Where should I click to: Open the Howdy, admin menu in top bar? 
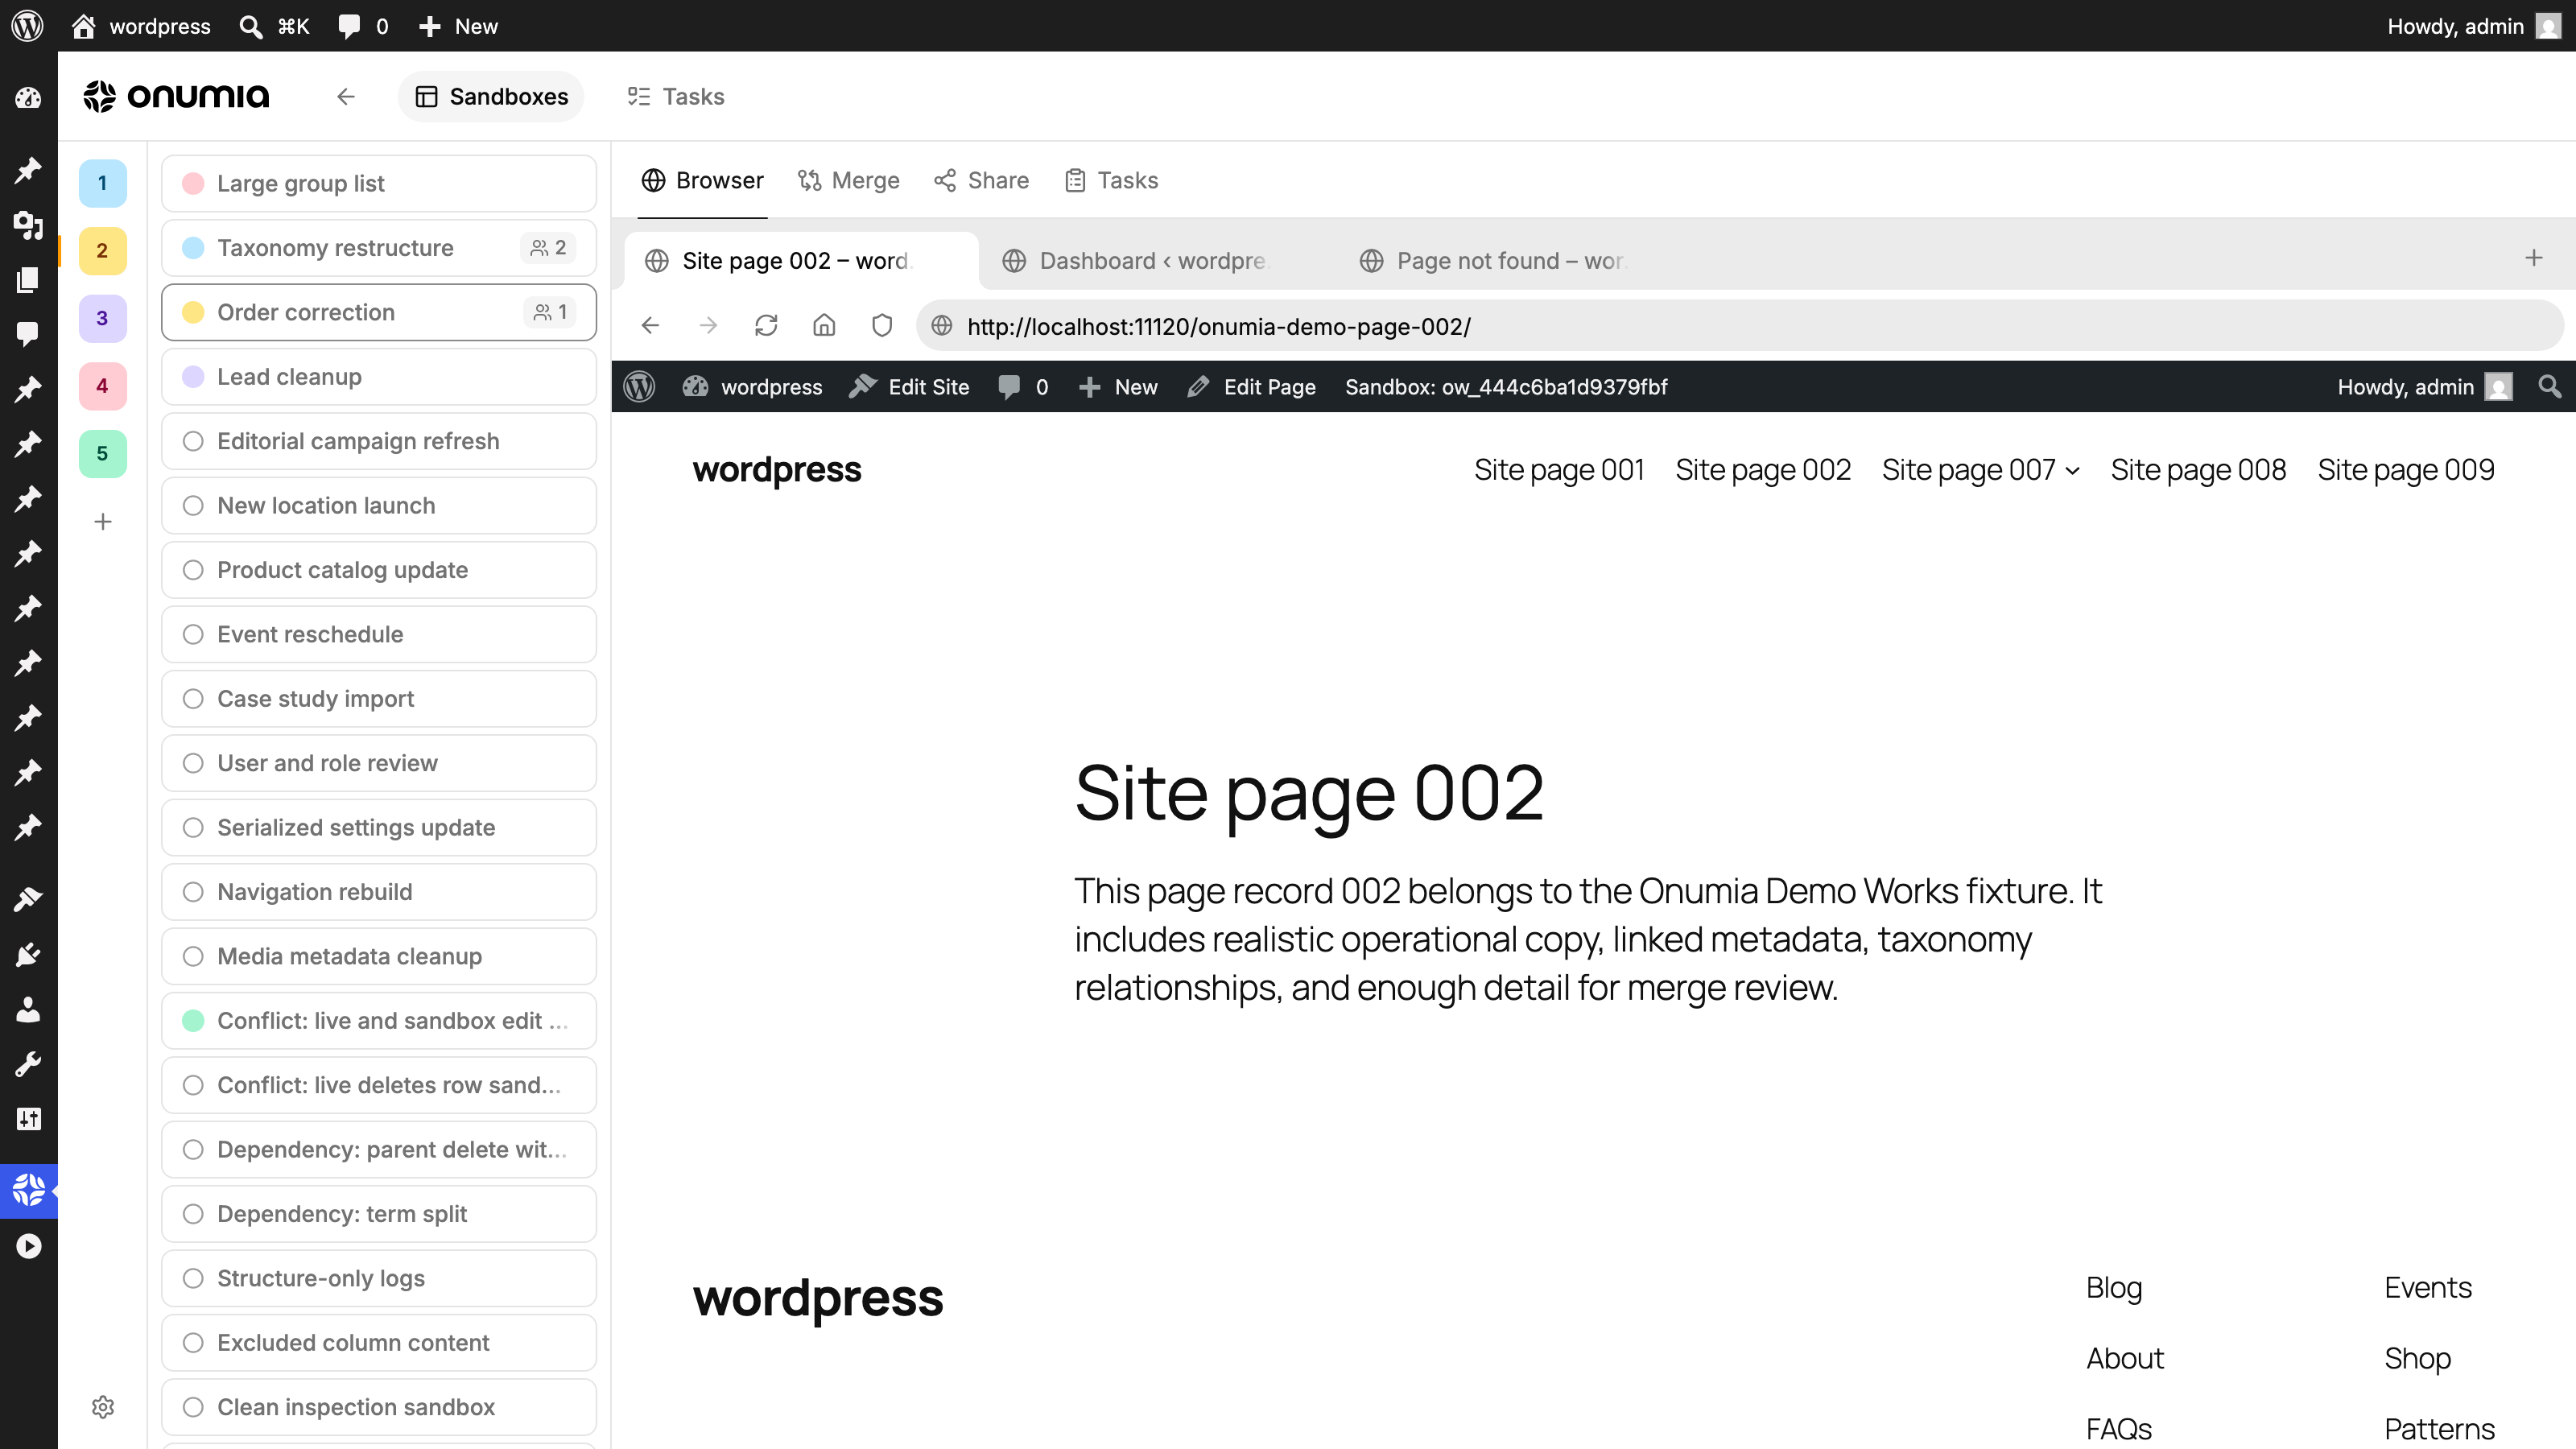coord(2474,26)
